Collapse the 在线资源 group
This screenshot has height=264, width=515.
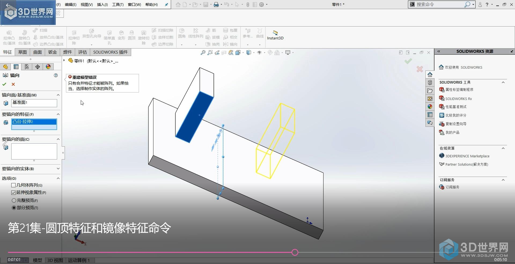click(x=503, y=148)
